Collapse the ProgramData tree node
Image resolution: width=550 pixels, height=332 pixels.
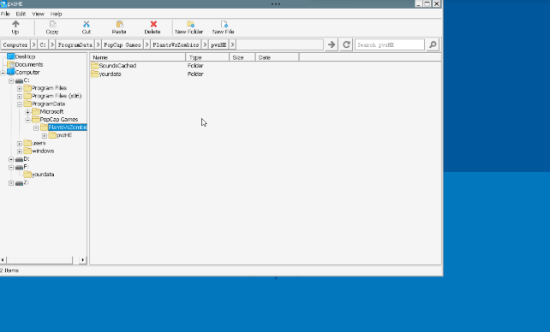(x=20, y=104)
